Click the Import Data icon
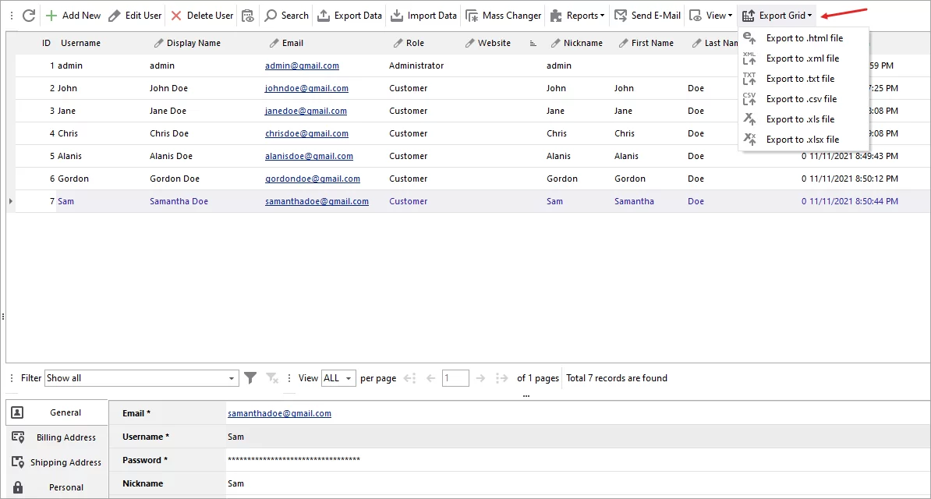 pos(423,15)
